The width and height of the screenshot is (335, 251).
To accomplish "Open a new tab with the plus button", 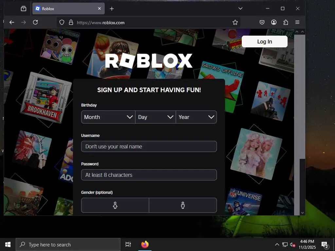I will pos(112,9).
